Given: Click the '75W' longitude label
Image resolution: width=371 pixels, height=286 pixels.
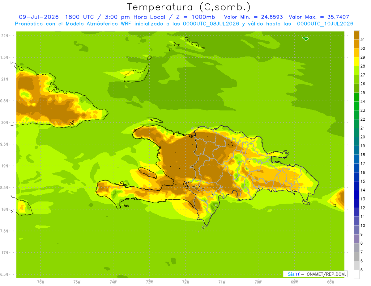Looking at the screenshot, I should 77,282.
